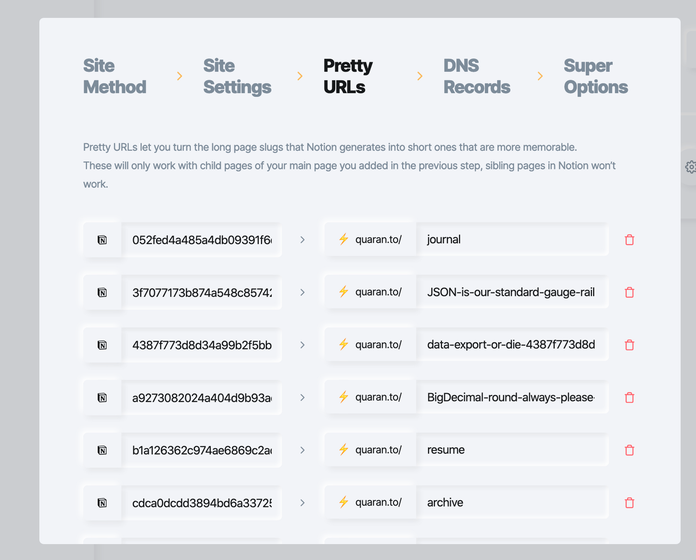The image size is (696, 560).
Task: Edit Notion slug field a9273082024a404d9b93a
Action: coord(202,397)
